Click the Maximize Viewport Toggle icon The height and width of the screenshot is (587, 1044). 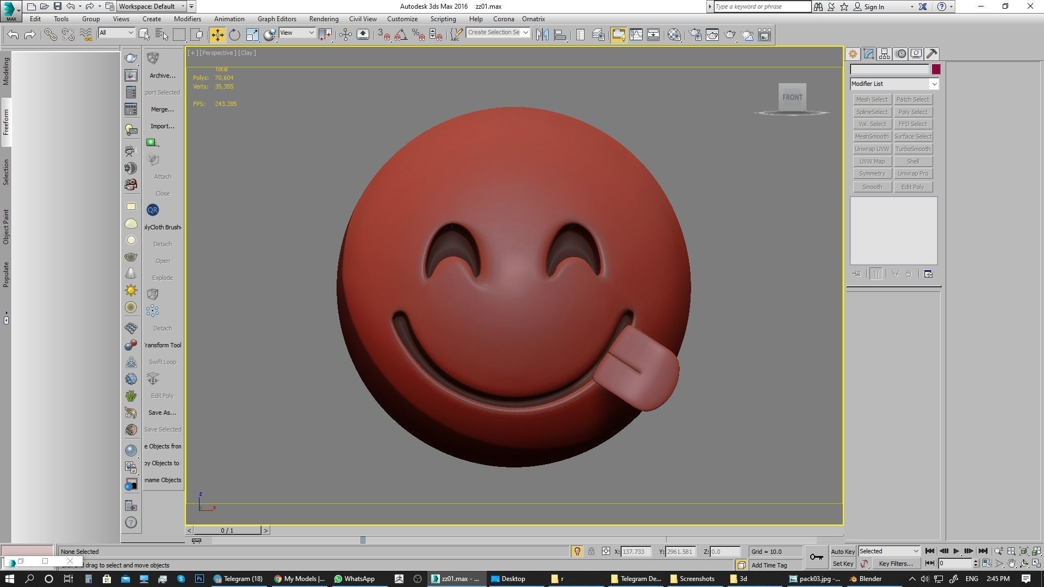[1036, 564]
